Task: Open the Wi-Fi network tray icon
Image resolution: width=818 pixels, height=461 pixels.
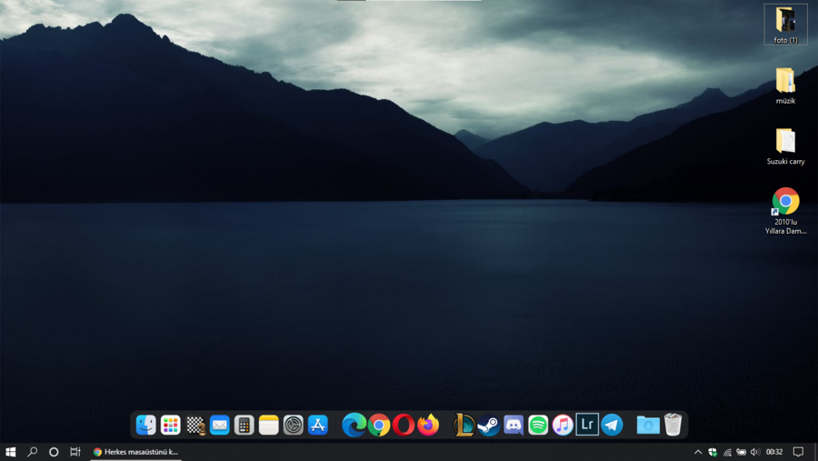Action: pos(727,452)
